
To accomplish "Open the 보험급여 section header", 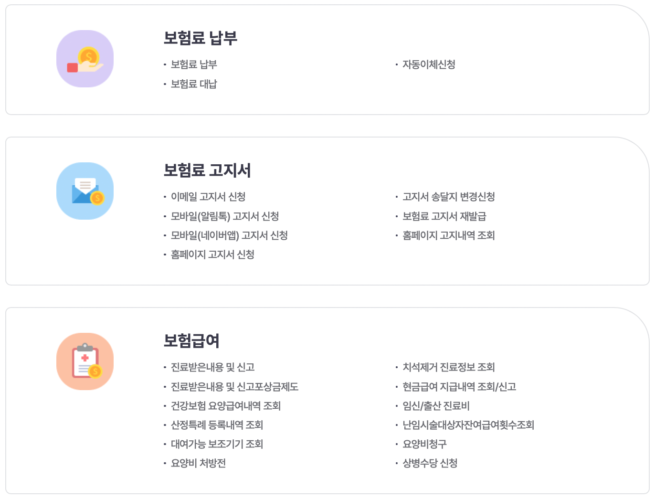I will click(190, 341).
